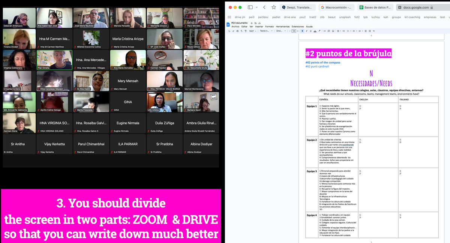
Task: Expand the sidebar options chevron
Action: click(x=256, y=7)
